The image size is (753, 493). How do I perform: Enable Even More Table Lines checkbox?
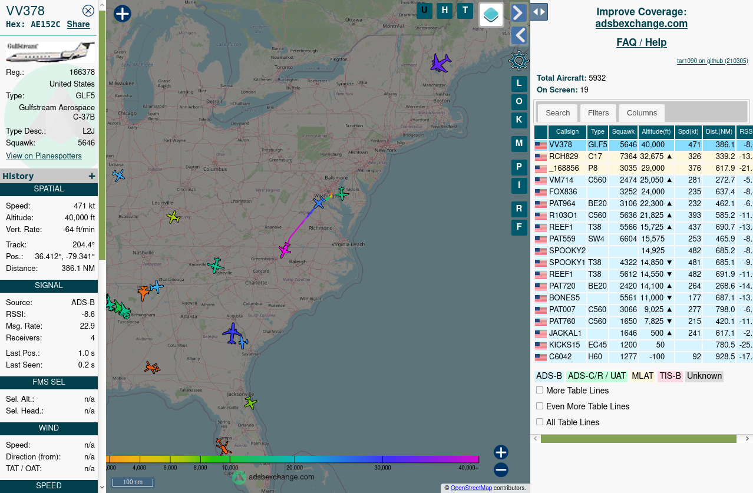point(540,406)
